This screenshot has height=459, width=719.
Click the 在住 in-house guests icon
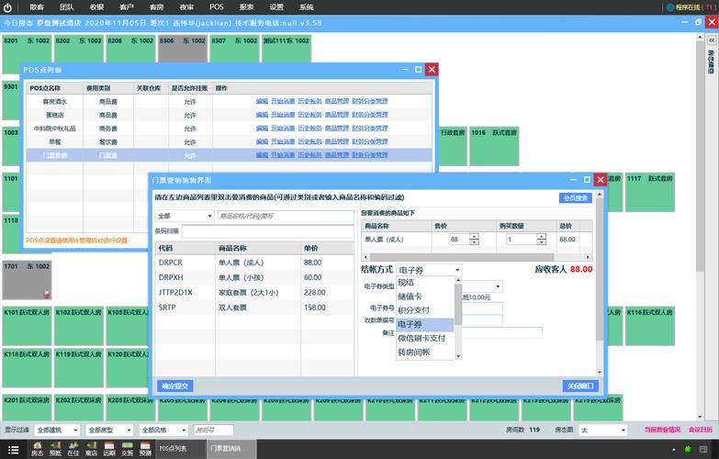pyautogui.click(x=73, y=448)
